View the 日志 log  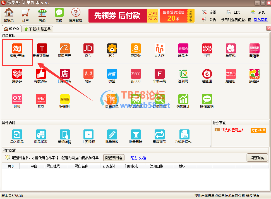(x=233, y=12)
